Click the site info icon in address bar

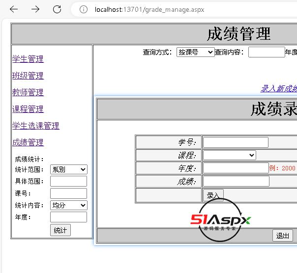[84, 9]
